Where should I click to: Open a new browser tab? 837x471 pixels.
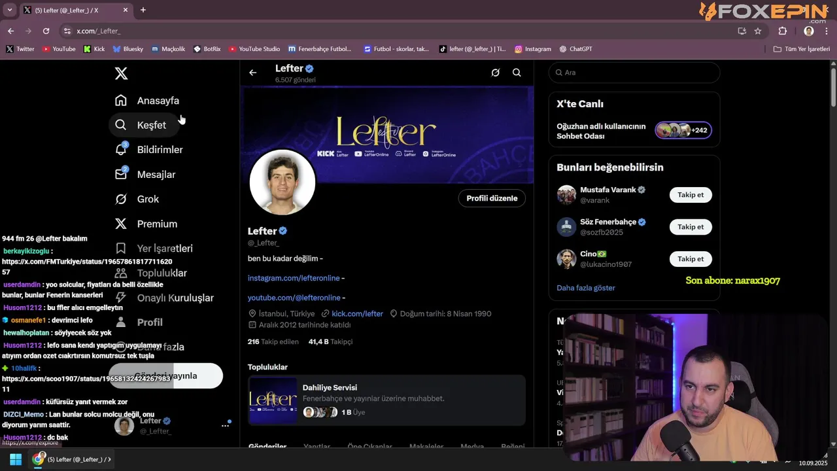tap(143, 10)
